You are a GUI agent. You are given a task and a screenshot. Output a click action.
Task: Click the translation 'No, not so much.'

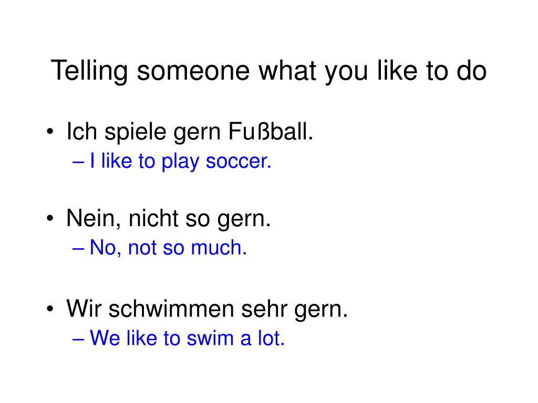(x=168, y=248)
